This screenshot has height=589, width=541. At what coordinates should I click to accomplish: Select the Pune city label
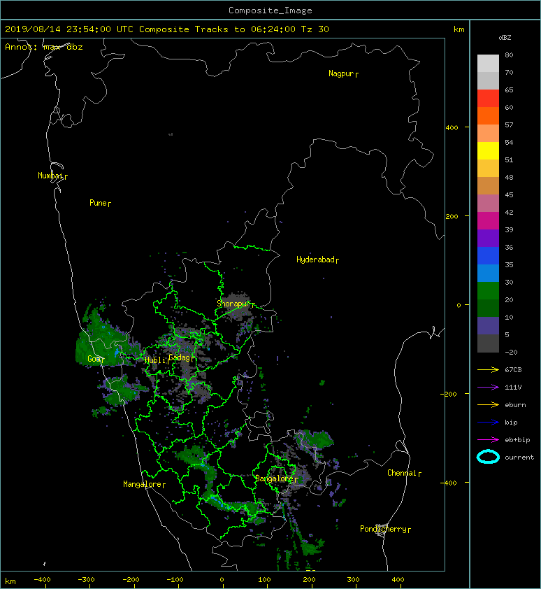[98, 203]
